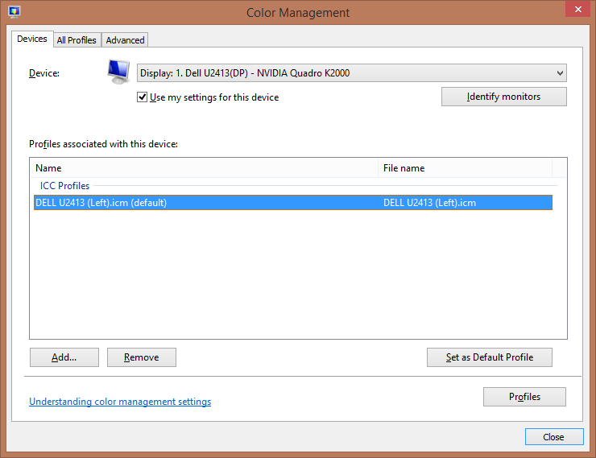Click Set as Default Profile
Viewport: 596px width, 458px height.
[x=490, y=357]
